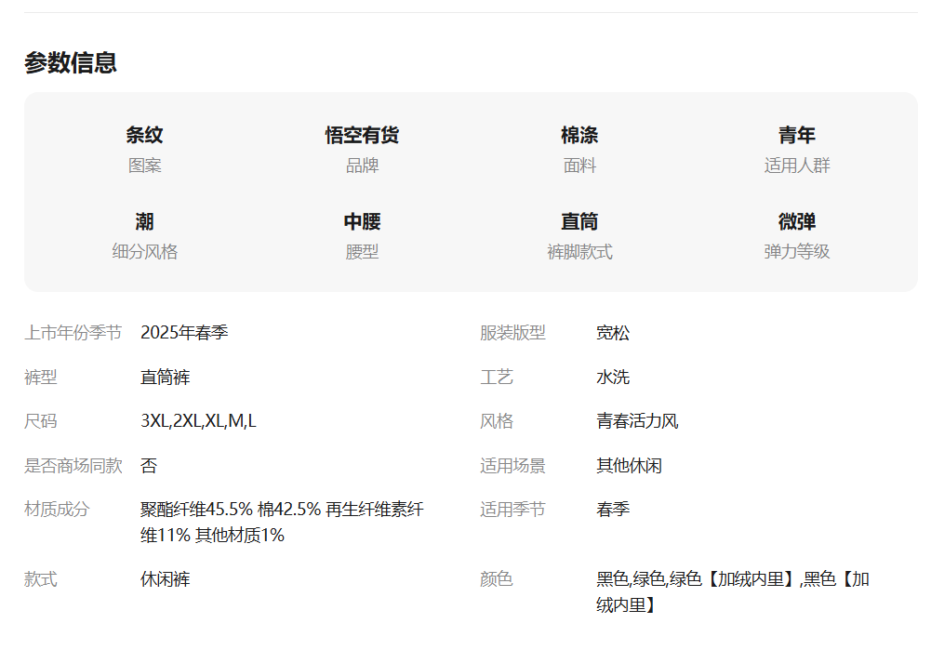Screen dimensions: 931x650
Task: Select the 中腰 waist type value
Action: tap(362, 222)
